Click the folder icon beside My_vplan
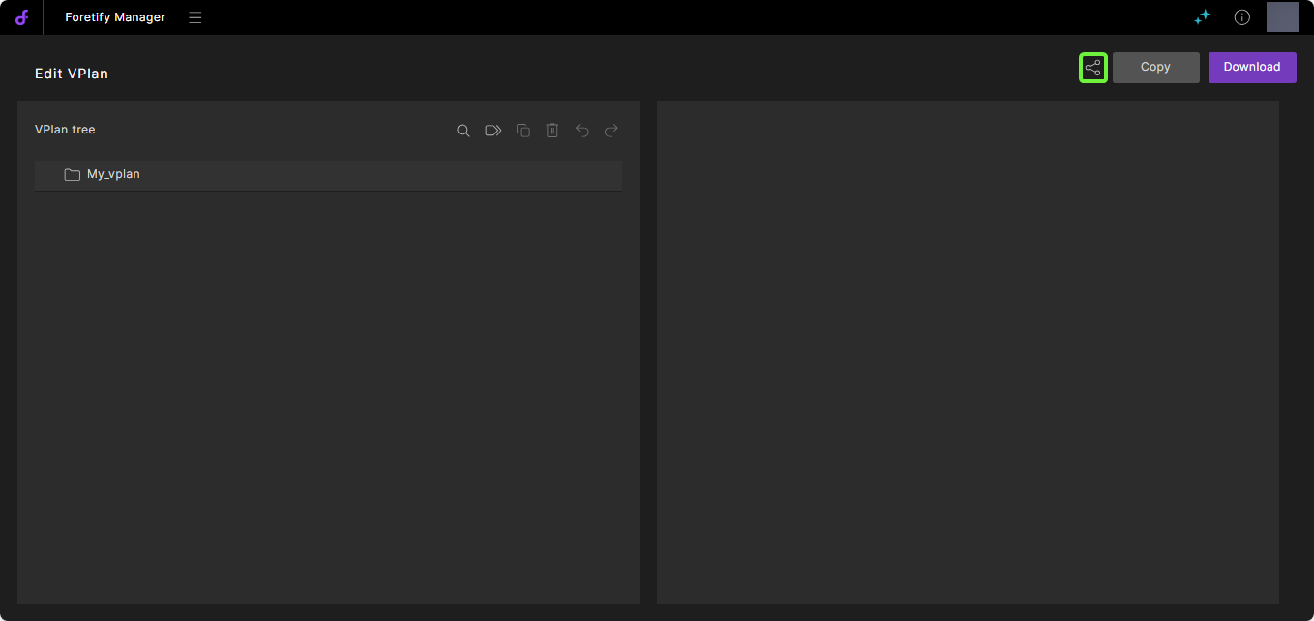 pos(72,175)
